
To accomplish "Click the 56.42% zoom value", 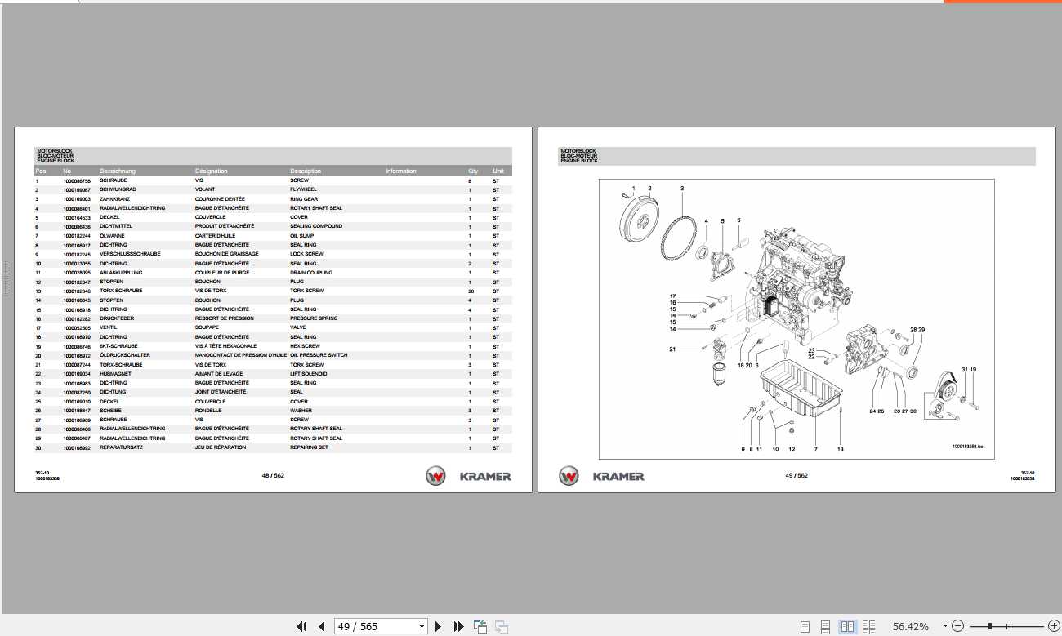I will (x=910, y=626).
